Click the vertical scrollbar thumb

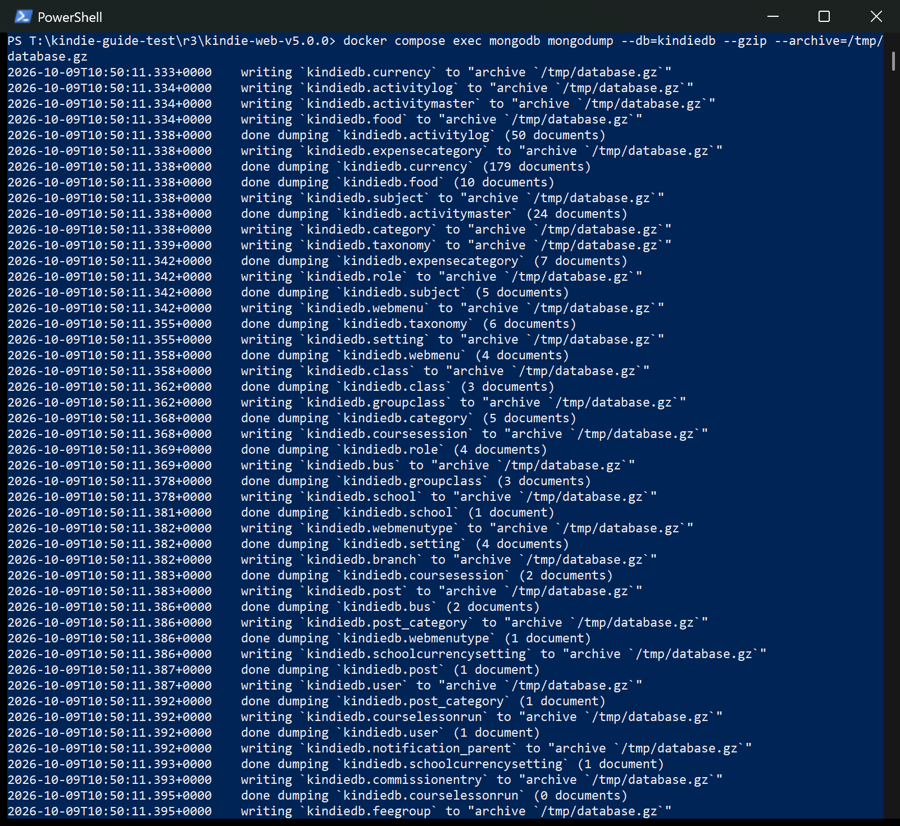(x=893, y=61)
